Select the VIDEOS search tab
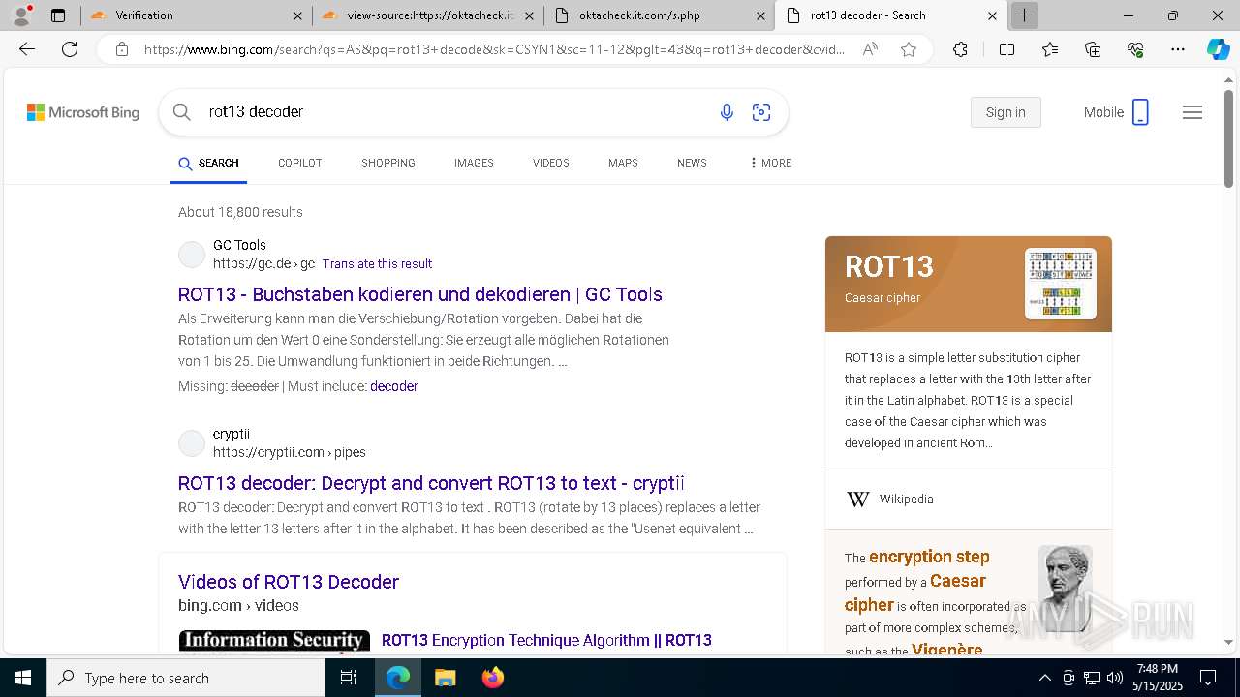 [x=551, y=163]
